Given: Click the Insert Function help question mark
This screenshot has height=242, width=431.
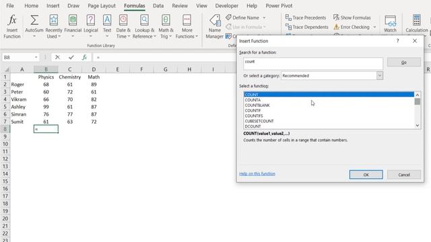Looking at the screenshot, I should pyautogui.click(x=397, y=41).
